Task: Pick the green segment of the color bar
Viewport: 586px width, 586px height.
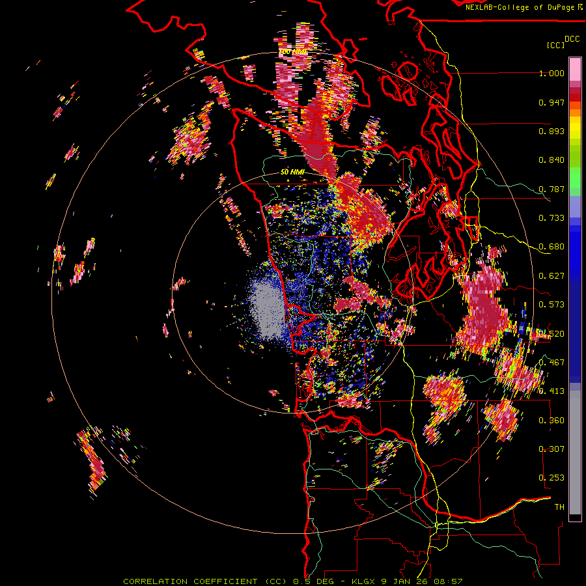Action: pyautogui.click(x=575, y=179)
